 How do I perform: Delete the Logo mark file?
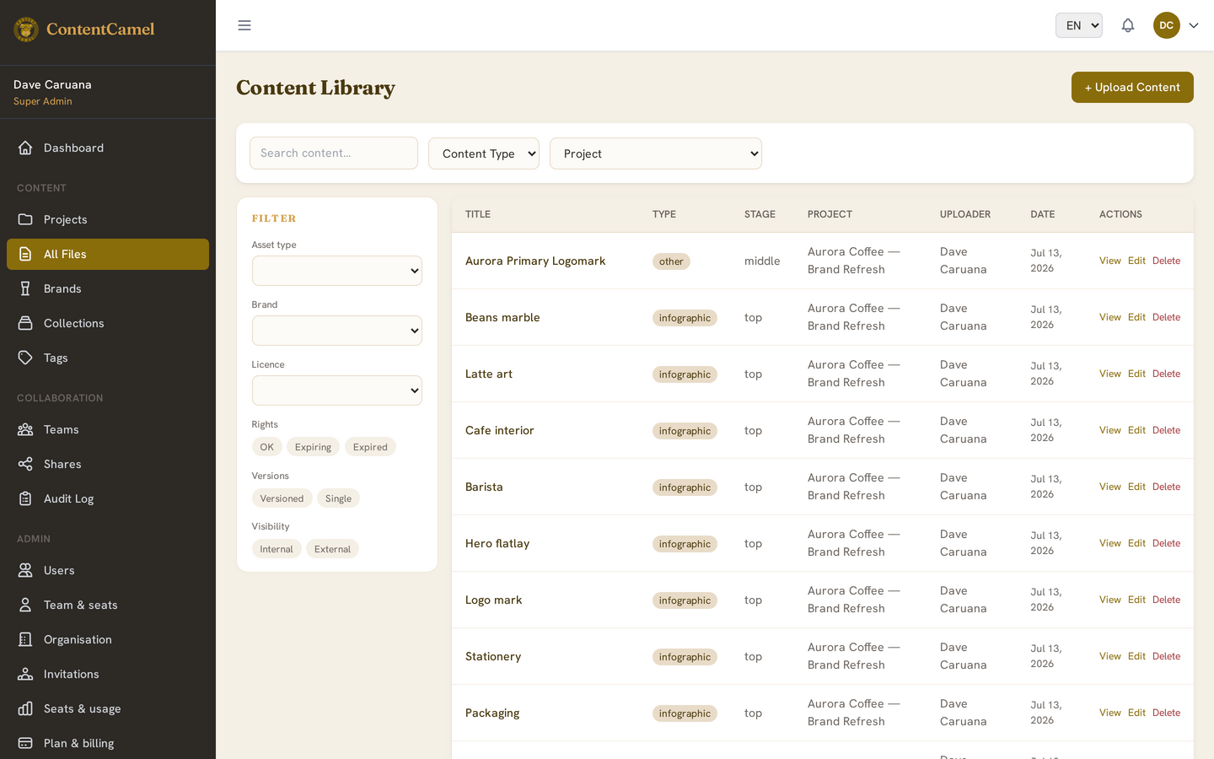coord(1166,600)
